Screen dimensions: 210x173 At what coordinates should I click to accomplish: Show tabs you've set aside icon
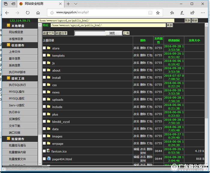coord(6,4)
